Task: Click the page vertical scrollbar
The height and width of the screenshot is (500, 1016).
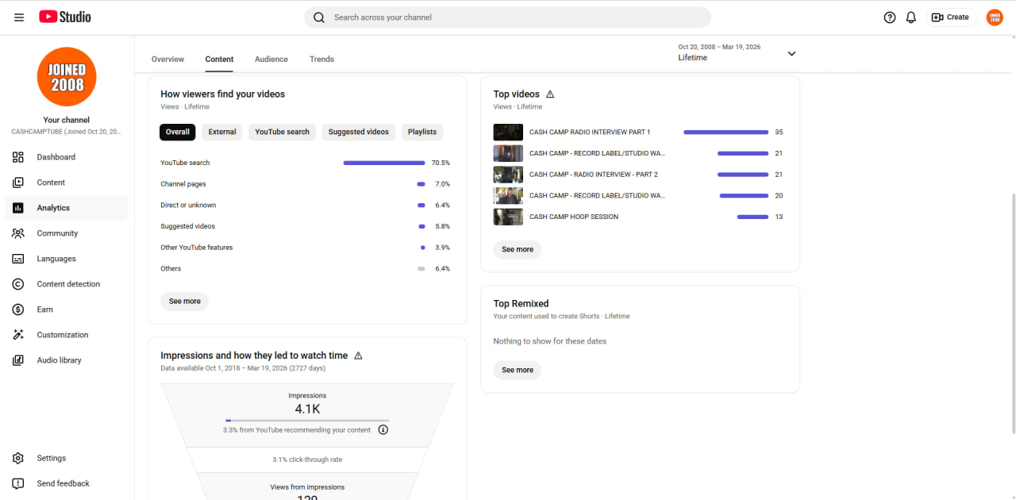Action: (1013, 313)
